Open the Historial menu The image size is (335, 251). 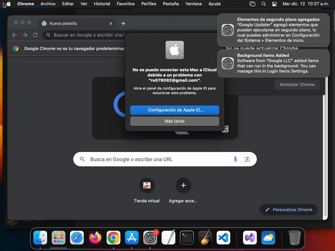(102, 4)
